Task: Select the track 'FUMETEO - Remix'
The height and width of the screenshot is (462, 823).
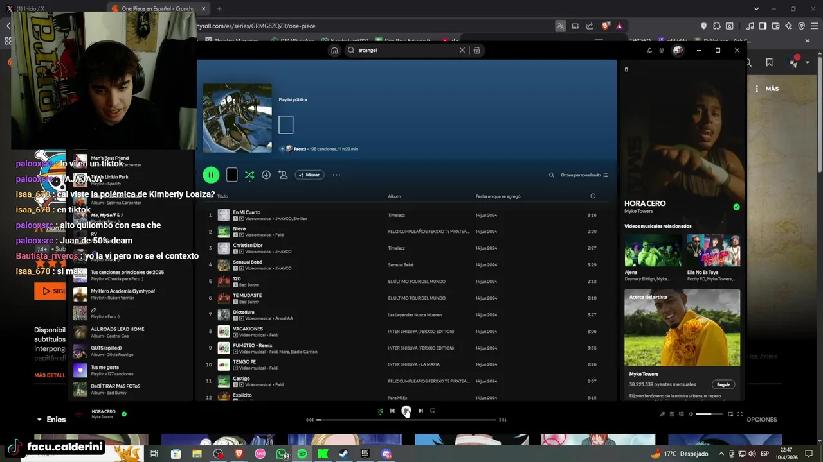Action: (253, 345)
